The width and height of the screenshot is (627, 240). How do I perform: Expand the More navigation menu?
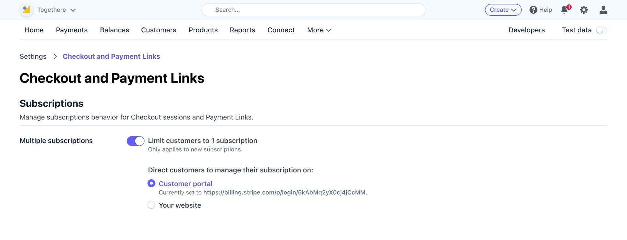click(319, 30)
